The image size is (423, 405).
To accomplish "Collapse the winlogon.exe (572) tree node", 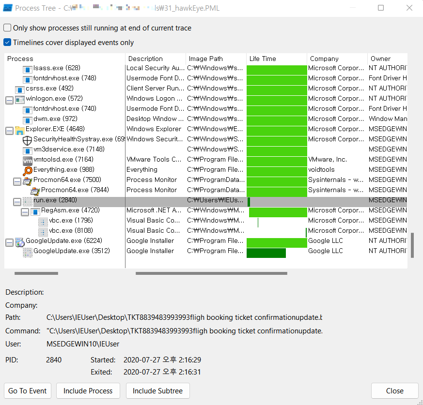I will coord(9,101).
